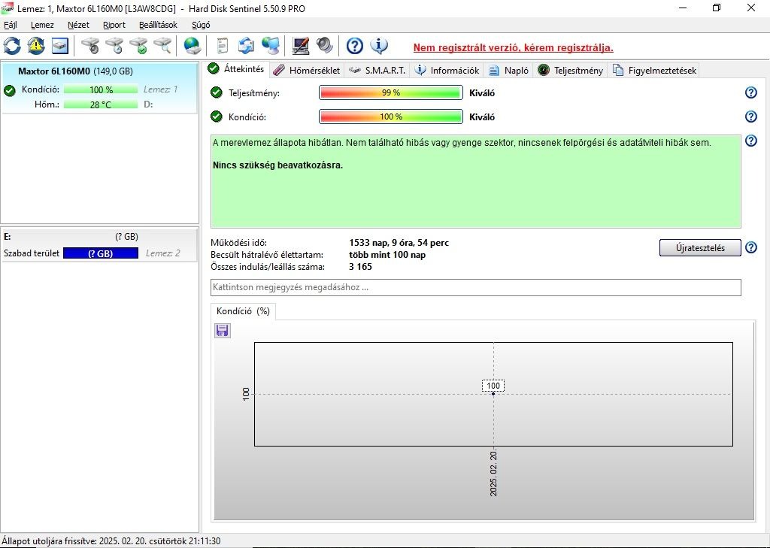
Task: Click the disk with green checkmark toolbar icon
Action: click(138, 46)
